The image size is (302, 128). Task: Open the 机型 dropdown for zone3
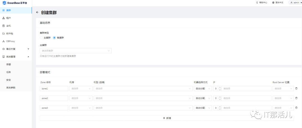coord(143,108)
